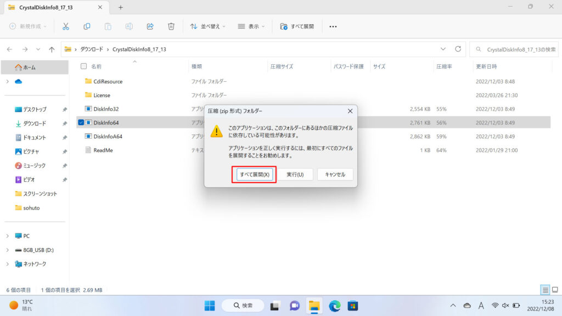Open the Windows Start menu
Image resolution: width=562 pixels, height=316 pixels.
(210, 306)
